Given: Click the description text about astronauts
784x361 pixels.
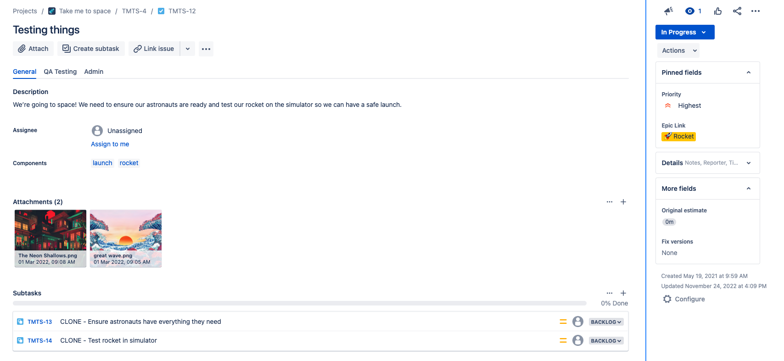Looking at the screenshot, I should pyautogui.click(x=207, y=105).
